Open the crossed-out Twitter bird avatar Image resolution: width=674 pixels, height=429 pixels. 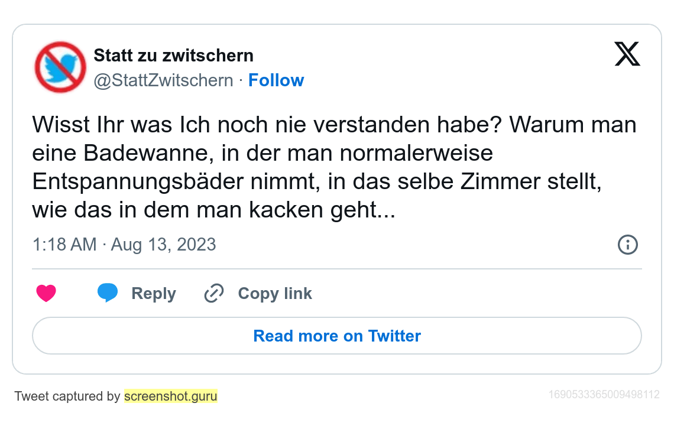tap(60, 67)
